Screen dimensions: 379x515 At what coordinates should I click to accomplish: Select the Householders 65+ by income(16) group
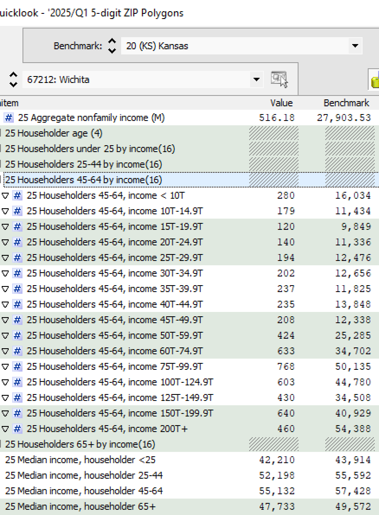click(x=80, y=444)
